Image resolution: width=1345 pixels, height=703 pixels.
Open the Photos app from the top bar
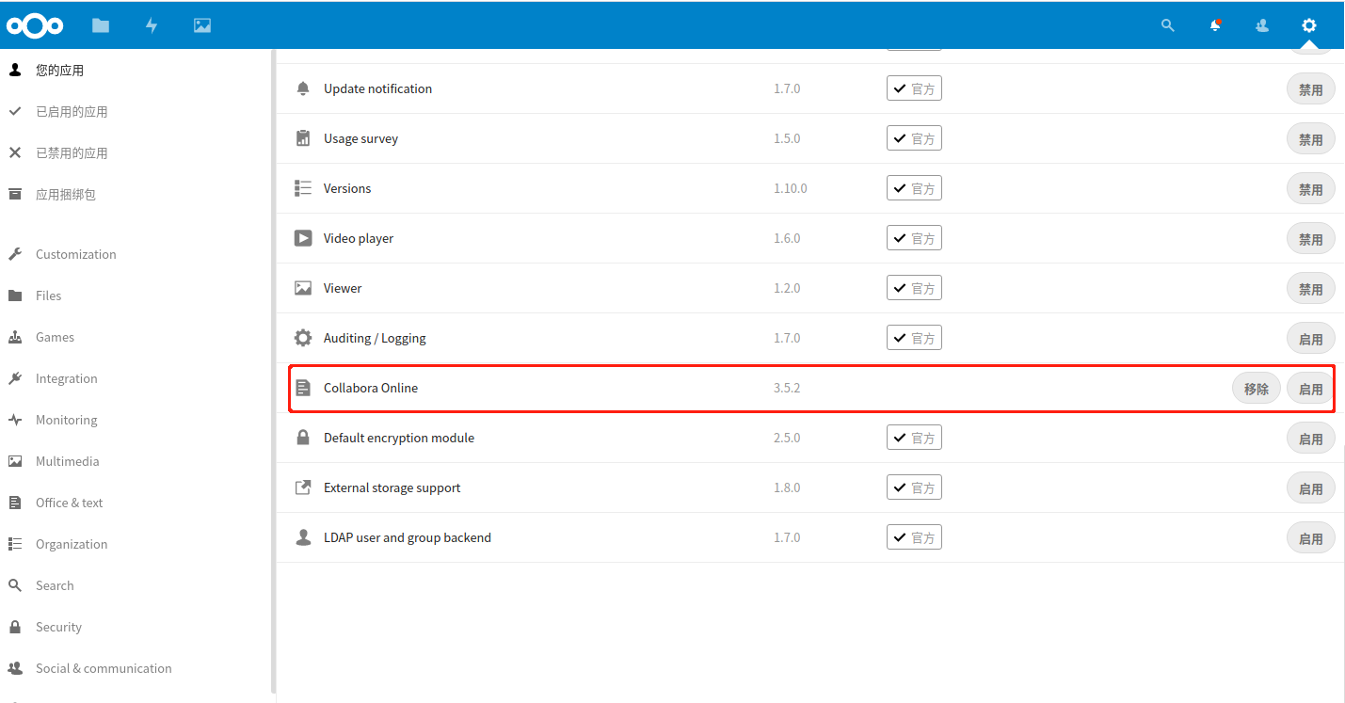(x=201, y=25)
